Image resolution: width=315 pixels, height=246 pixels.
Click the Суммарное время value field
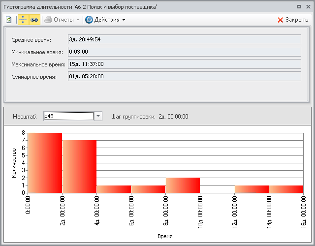point(184,76)
